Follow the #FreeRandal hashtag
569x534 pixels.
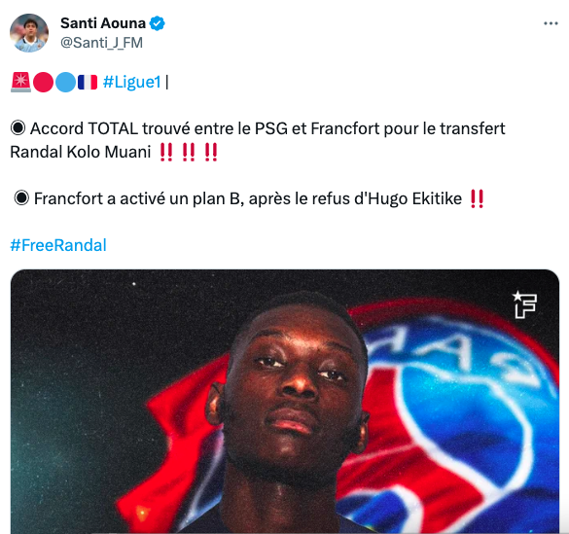coord(58,245)
